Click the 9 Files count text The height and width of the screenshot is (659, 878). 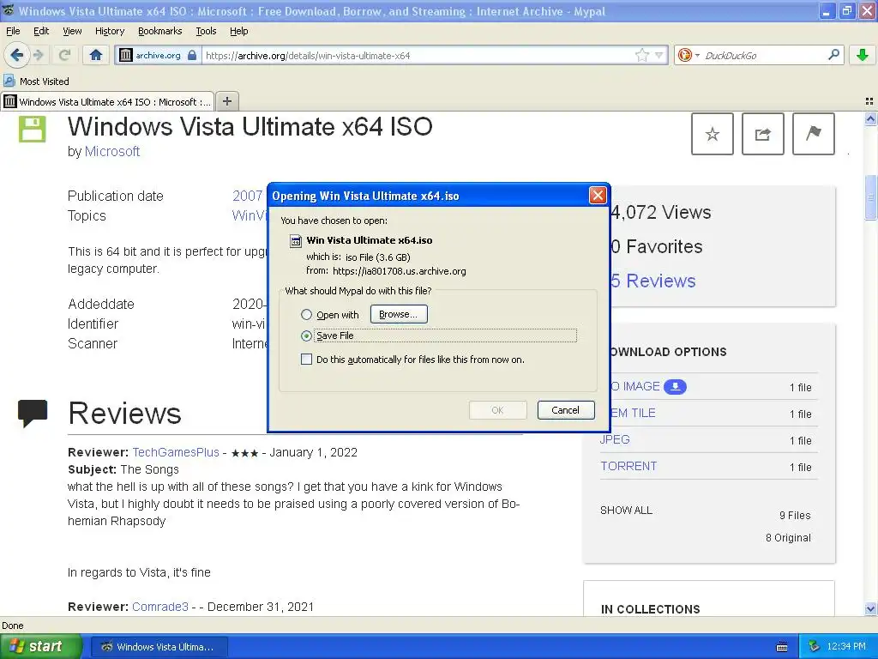[x=795, y=516]
